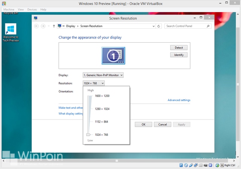This screenshot has width=241, height=169.
Task: Click the search magnifier in Search Control Panel
Action: pos(208,26)
